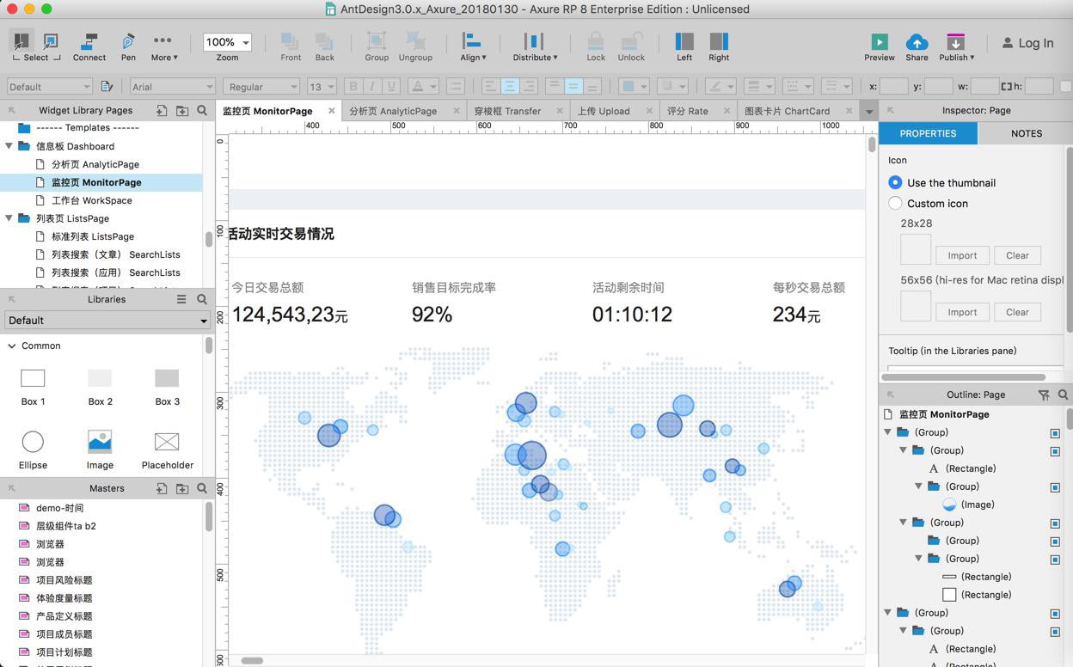Switch to 上传 Upload tab
This screenshot has height=667, width=1073.
pyautogui.click(x=604, y=111)
